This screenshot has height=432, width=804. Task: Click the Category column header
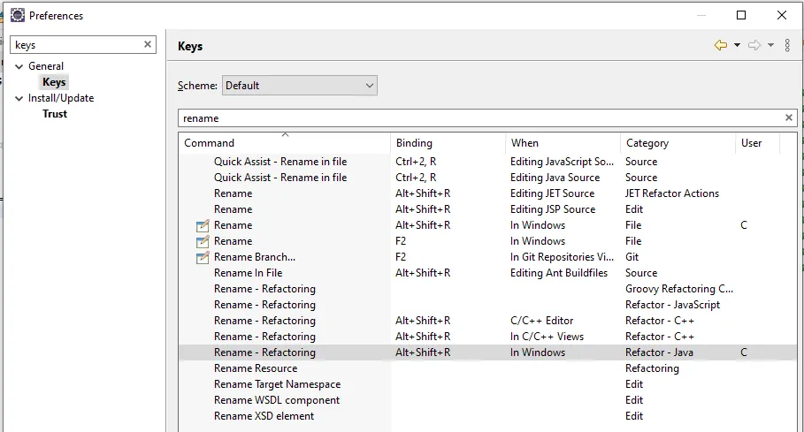point(647,143)
